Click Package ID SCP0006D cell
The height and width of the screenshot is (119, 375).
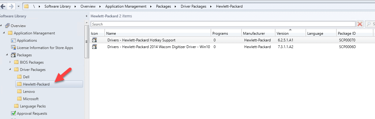point(347,47)
